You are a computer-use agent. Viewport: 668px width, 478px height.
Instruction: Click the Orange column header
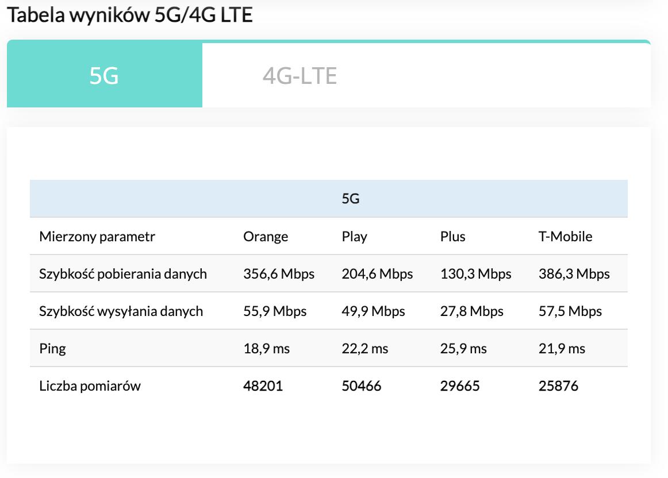click(x=266, y=236)
